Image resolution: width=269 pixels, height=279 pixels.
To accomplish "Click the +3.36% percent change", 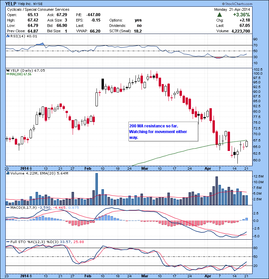I will coord(241,15).
